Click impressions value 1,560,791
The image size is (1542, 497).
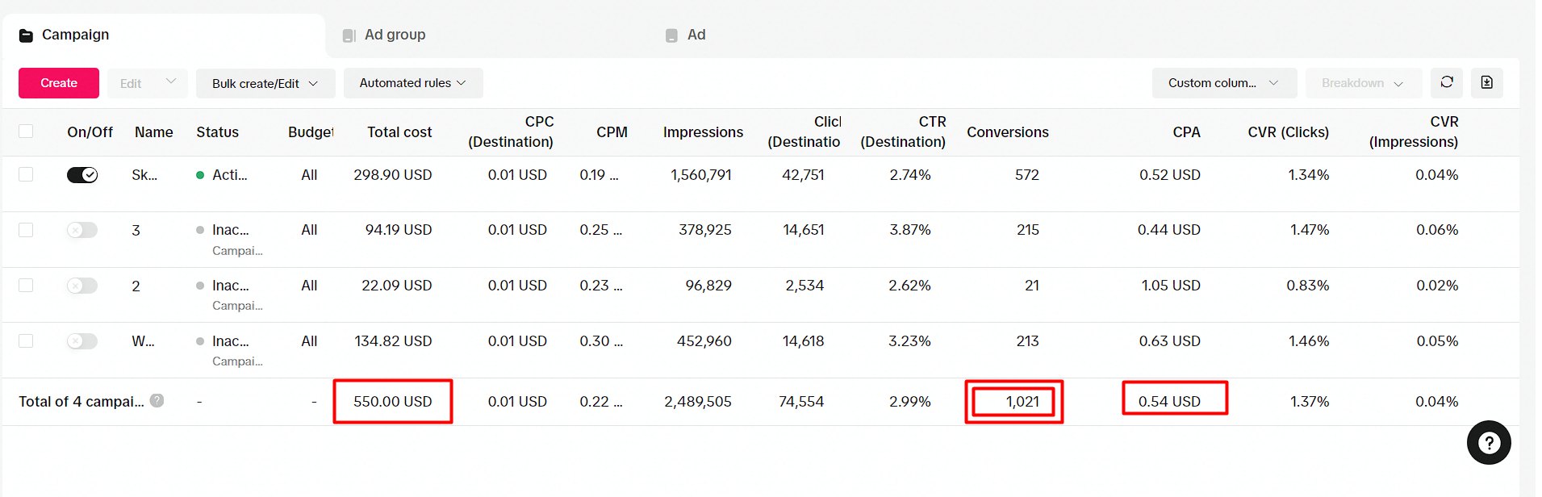click(701, 174)
